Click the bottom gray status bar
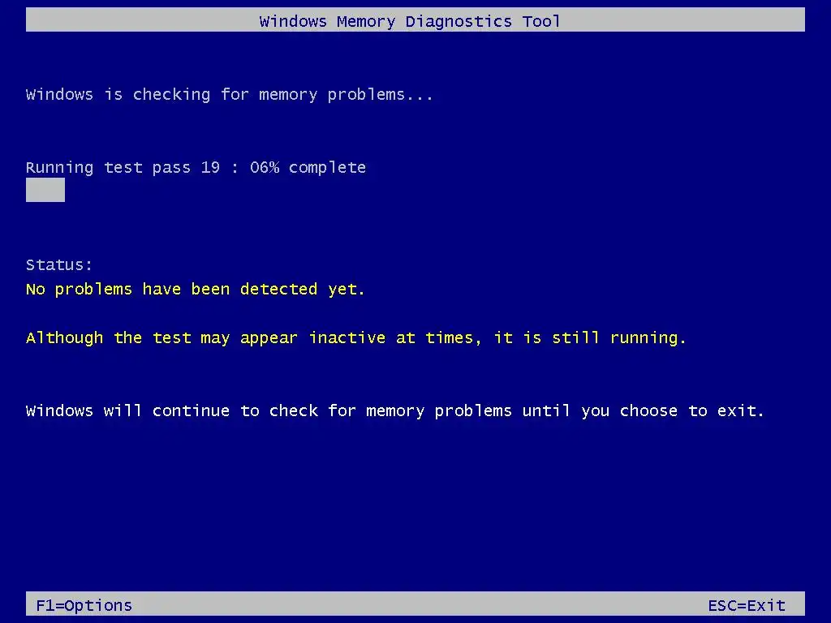The height and width of the screenshot is (623, 831). pyautogui.click(x=415, y=604)
